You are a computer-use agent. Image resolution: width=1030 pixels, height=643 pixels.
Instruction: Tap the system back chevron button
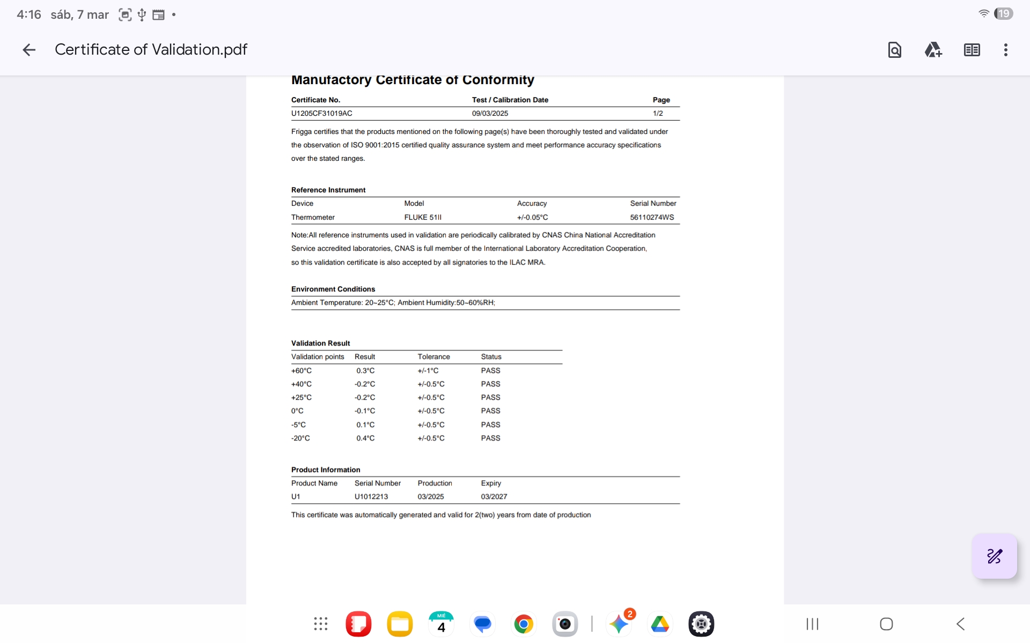click(960, 624)
